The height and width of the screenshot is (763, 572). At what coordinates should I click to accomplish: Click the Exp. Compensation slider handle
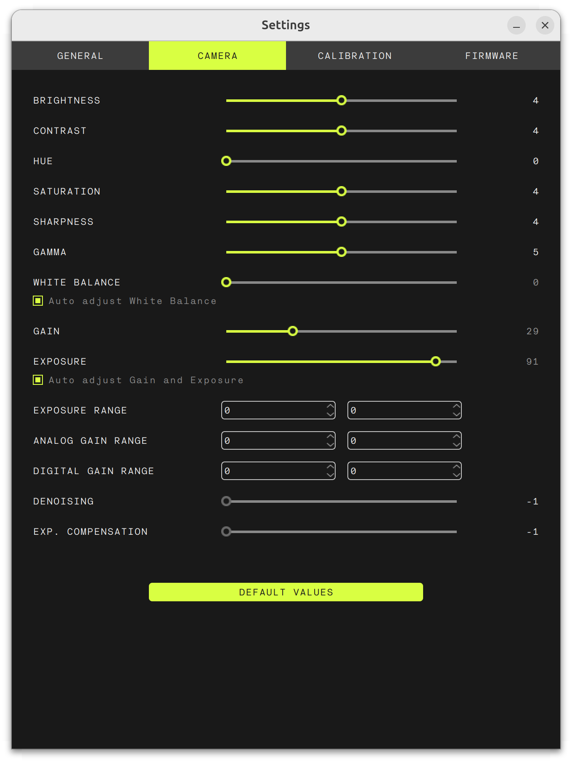[226, 531]
